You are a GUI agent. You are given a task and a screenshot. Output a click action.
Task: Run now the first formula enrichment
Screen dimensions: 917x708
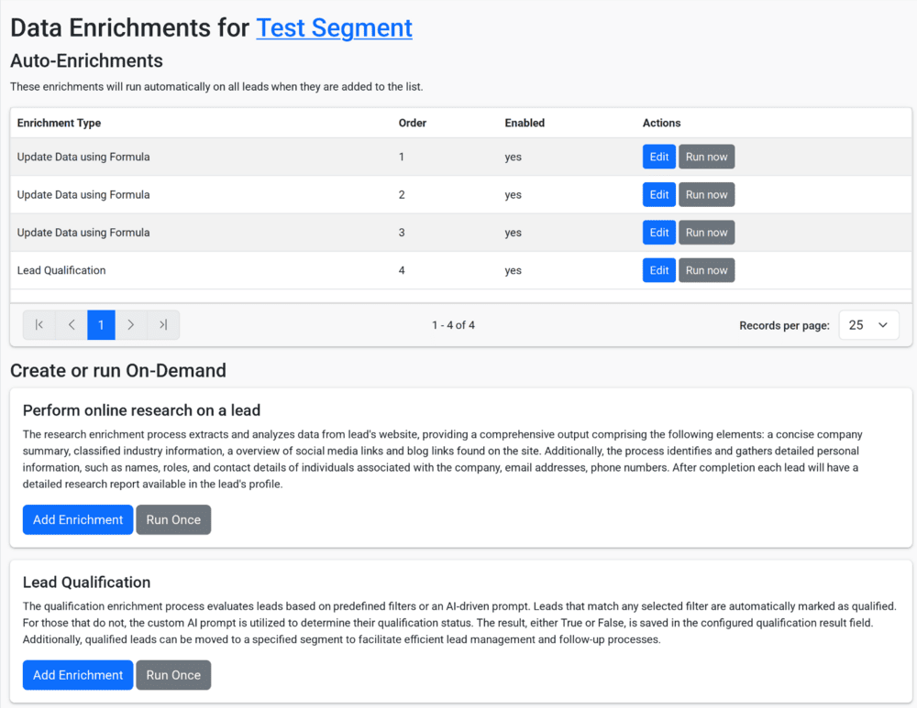coord(706,156)
